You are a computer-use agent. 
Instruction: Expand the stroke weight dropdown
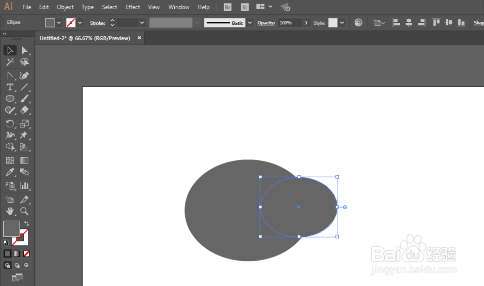click(142, 23)
